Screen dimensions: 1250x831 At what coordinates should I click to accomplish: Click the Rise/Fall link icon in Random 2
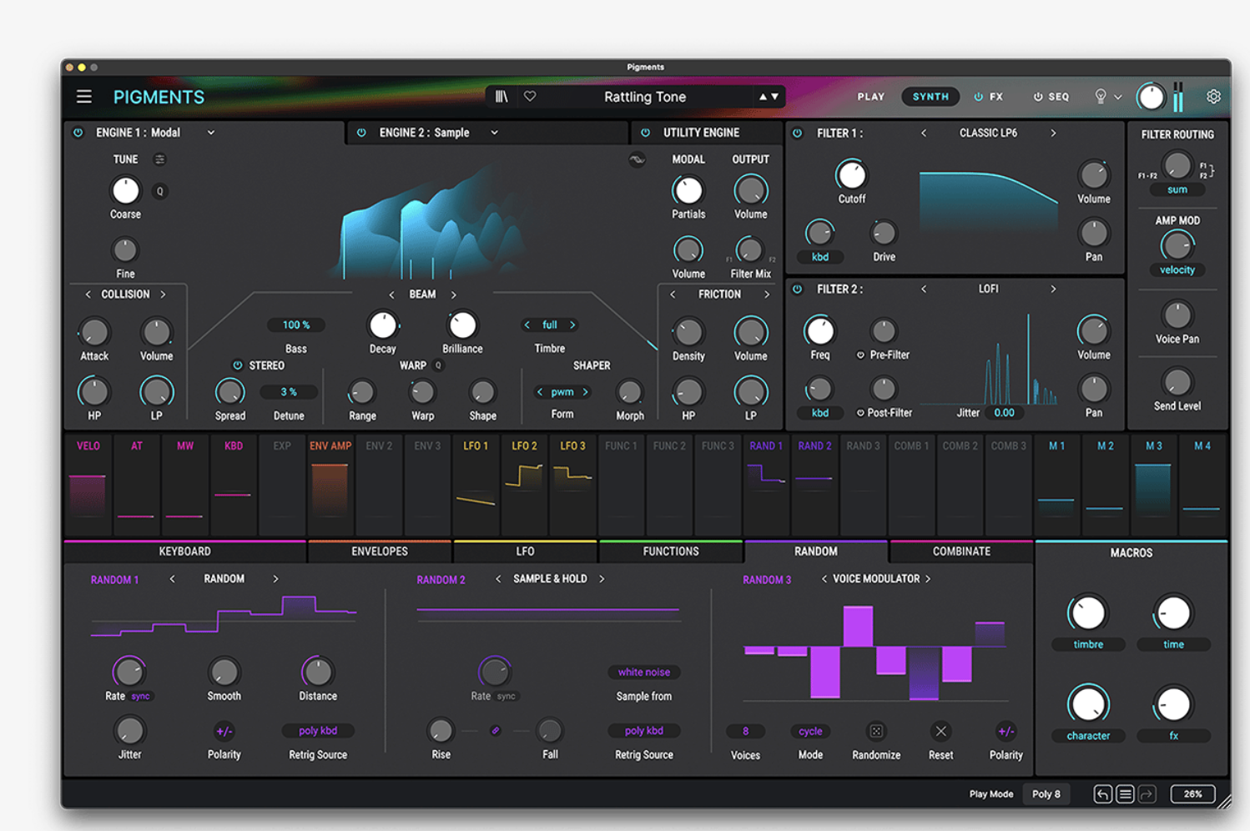496,731
